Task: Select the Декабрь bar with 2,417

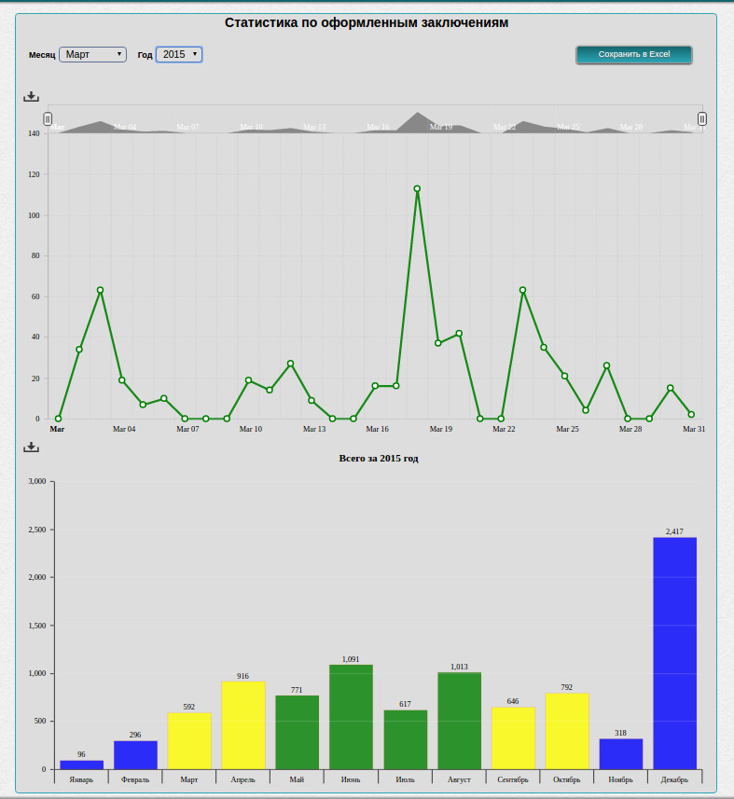Action: click(674, 653)
